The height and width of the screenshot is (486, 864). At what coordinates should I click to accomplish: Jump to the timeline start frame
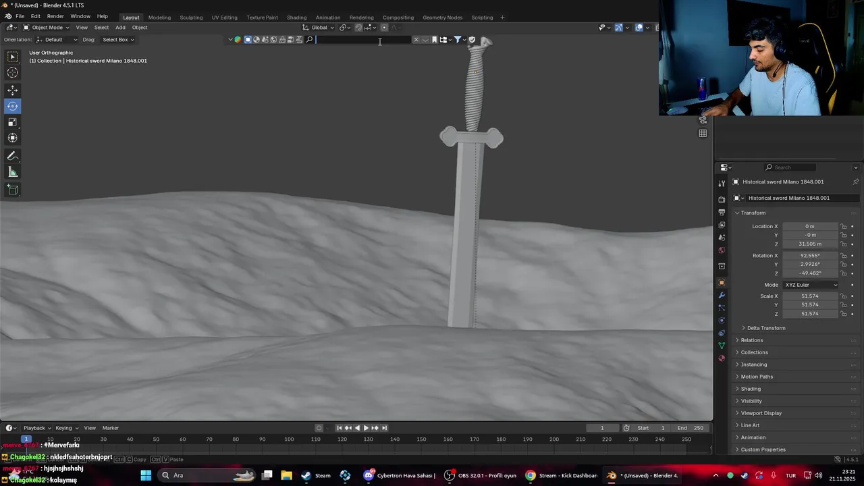[340, 428]
